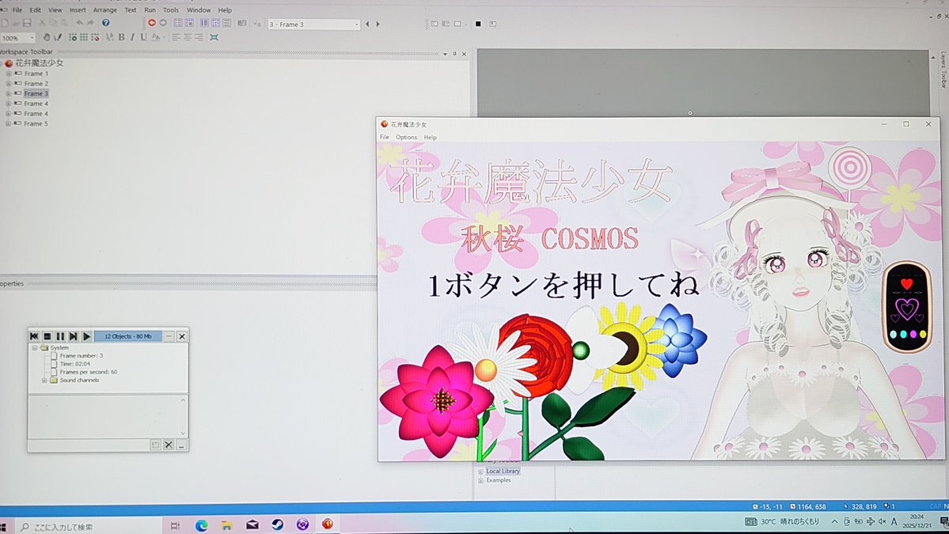Select 花弁魔法少女 application root in workspace tree
Viewport: 949px width, 534px height.
coord(40,63)
